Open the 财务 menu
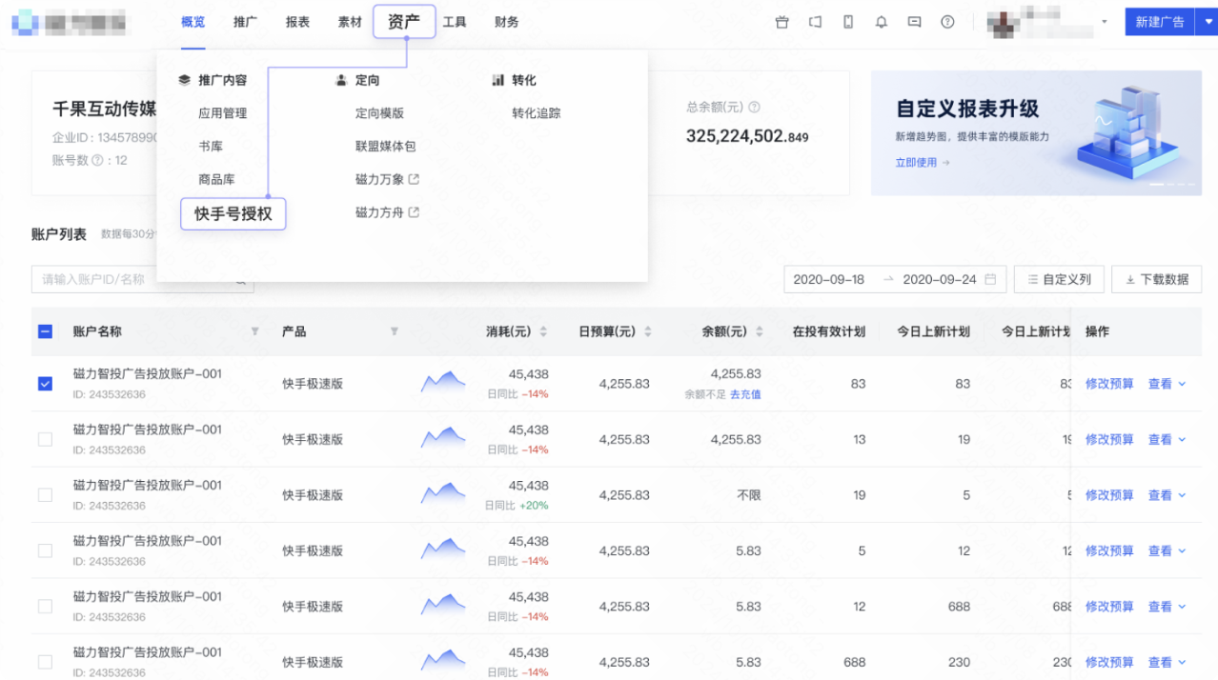 coord(507,22)
